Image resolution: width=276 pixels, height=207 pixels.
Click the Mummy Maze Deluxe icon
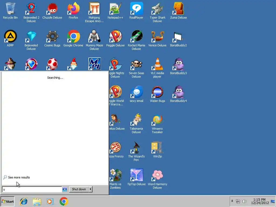coord(94,40)
